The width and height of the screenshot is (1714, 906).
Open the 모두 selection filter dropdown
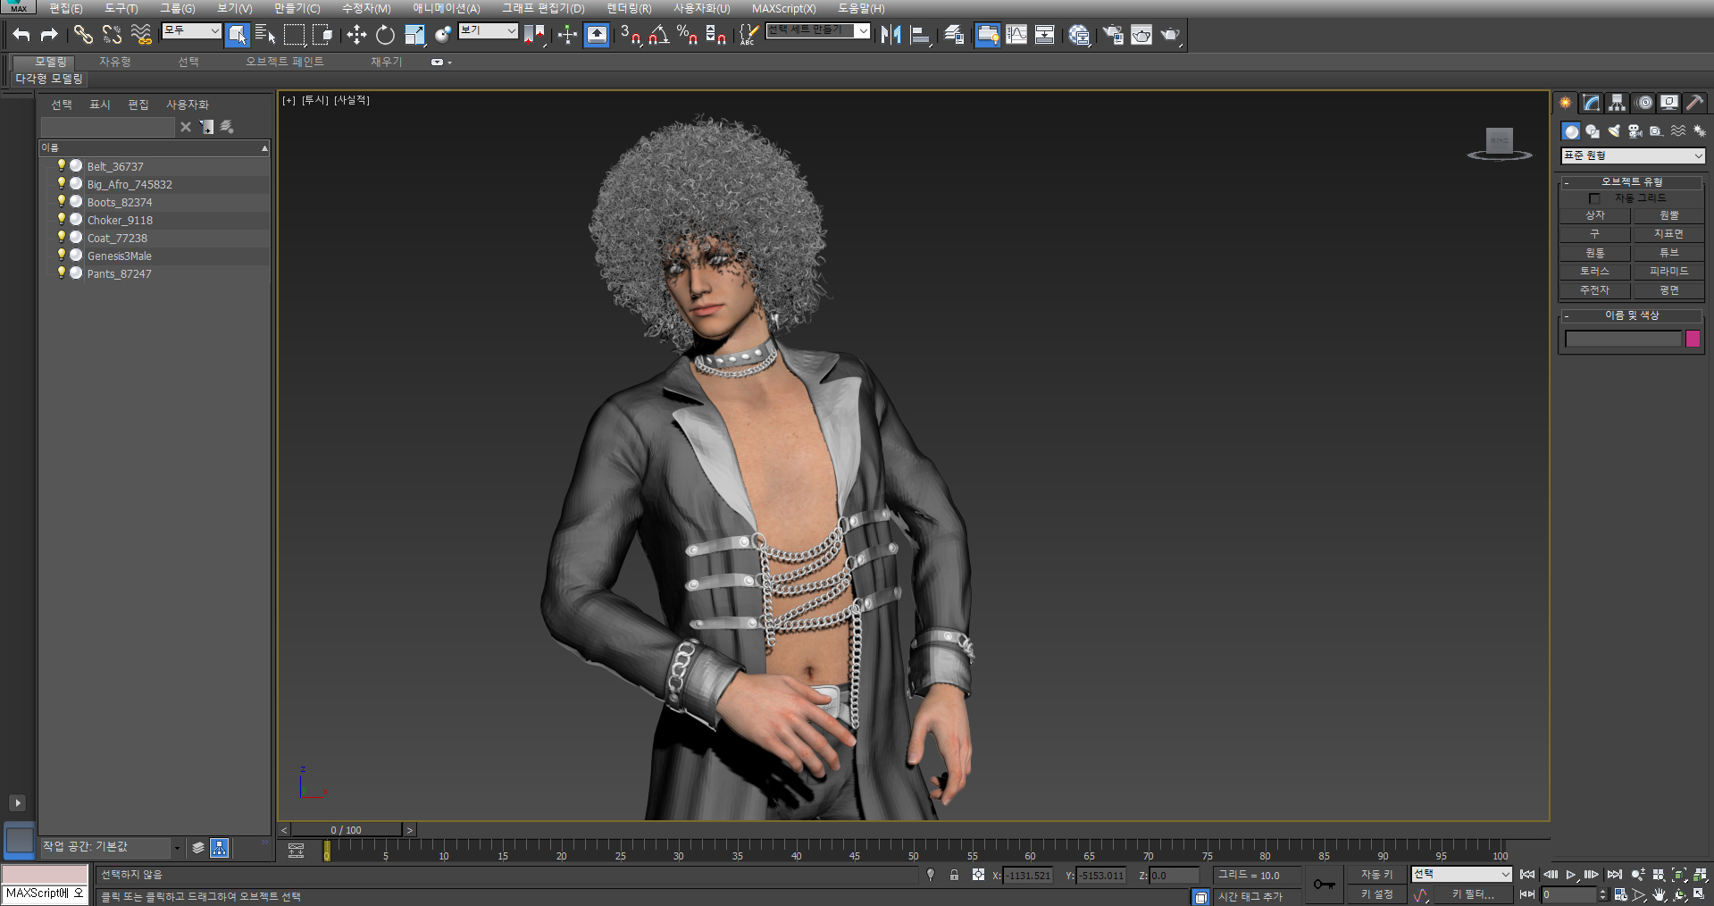tap(191, 30)
